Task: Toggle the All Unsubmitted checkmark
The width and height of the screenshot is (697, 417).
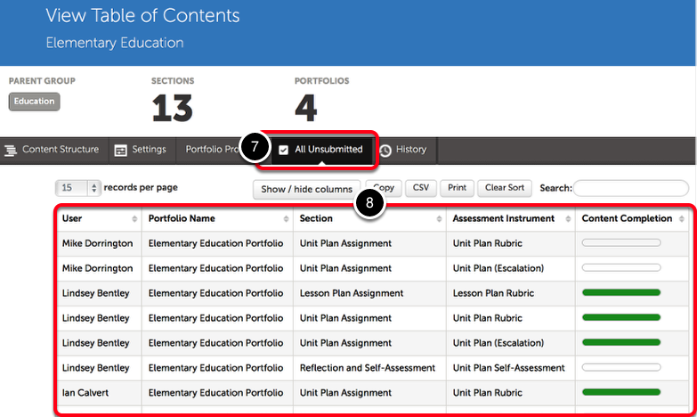Action: click(x=284, y=150)
